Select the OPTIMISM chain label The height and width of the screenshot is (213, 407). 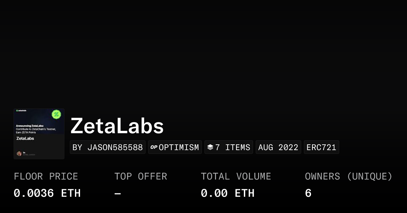pyautogui.click(x=179, y=147)
